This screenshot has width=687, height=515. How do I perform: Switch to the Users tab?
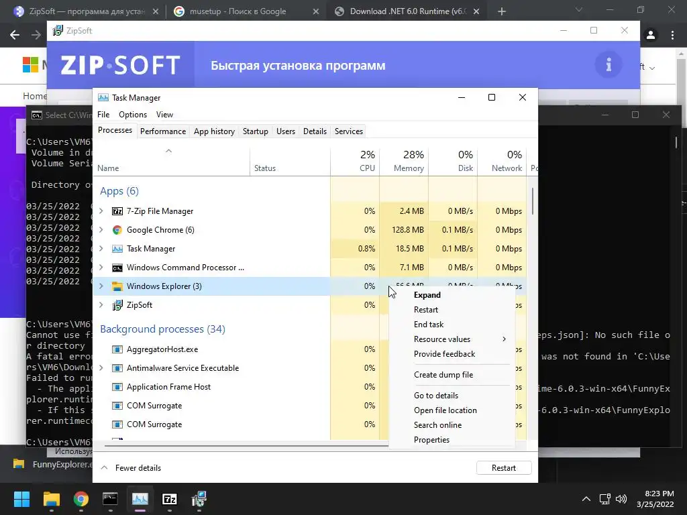point(286,131)
